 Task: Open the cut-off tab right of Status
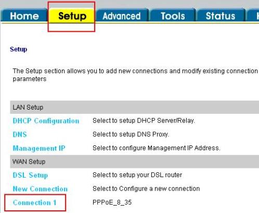tap(253, 16)
